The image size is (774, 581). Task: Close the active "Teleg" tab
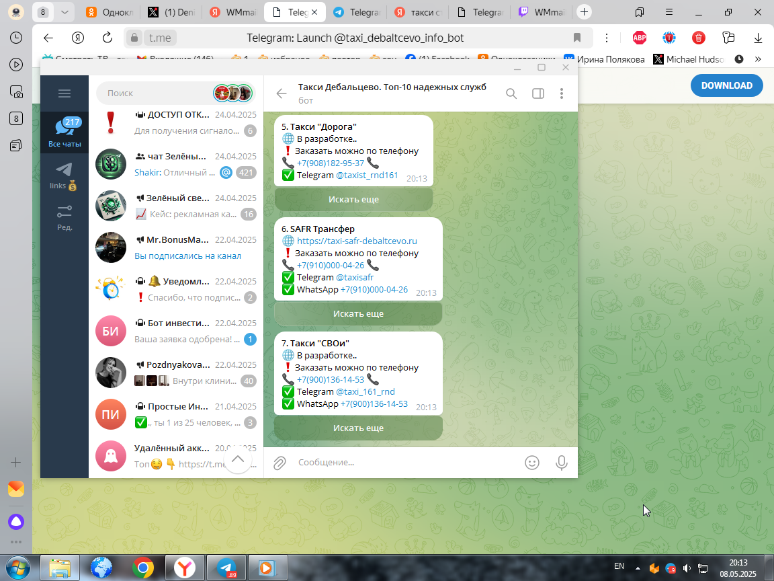click(x=315, y=12)
